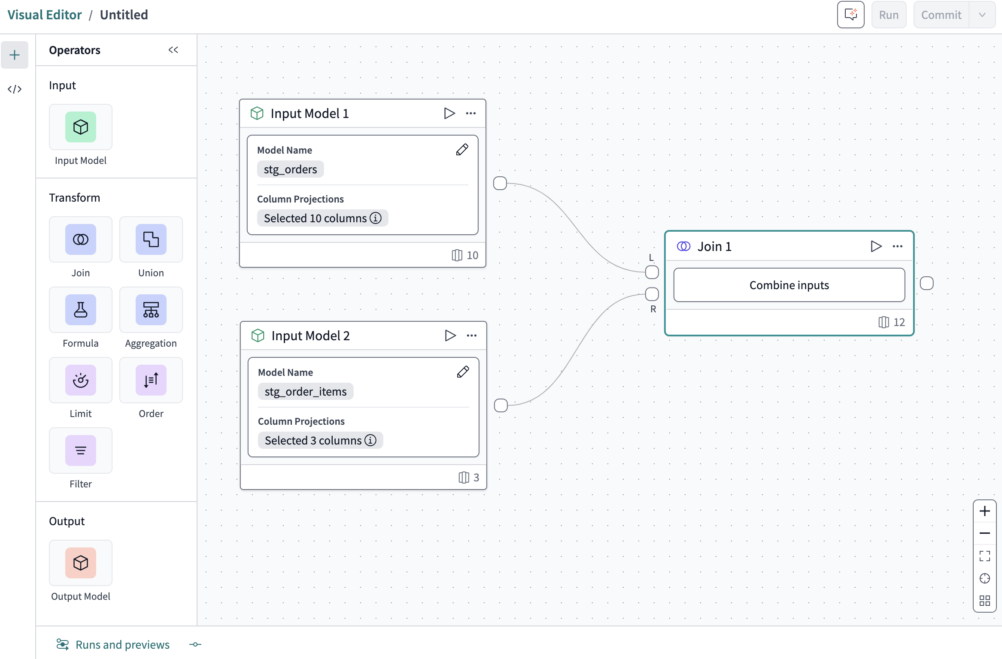Open the AI assistant icon in the top bar
The width and height of the screenshot is (1002, 659).
tap(850, 14)
